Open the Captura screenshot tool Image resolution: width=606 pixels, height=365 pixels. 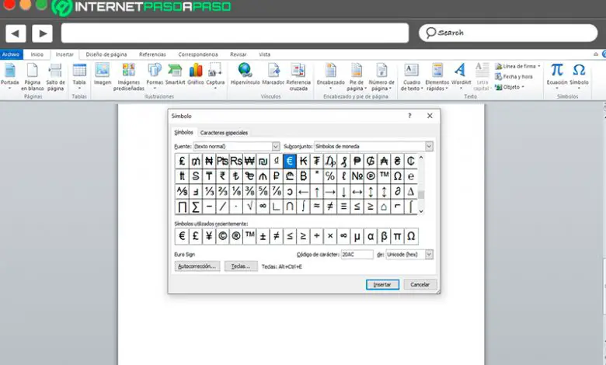point(215,76)
